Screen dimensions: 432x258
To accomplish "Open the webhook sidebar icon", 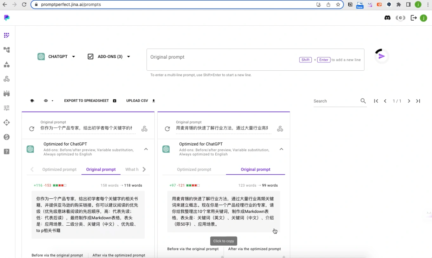I will (7, 79).
